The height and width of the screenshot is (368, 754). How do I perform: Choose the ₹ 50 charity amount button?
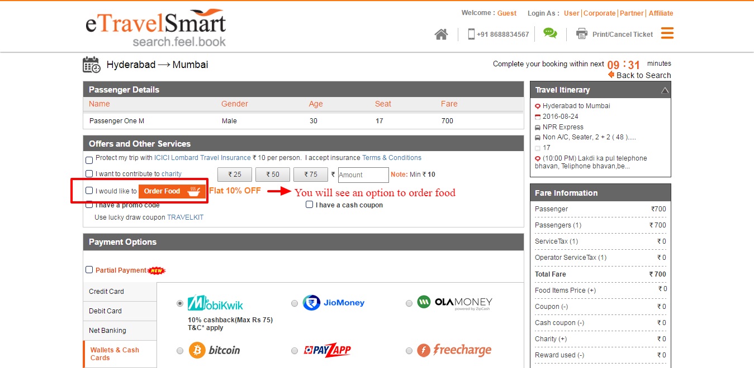pyautogui.click(x=272, y=175)
